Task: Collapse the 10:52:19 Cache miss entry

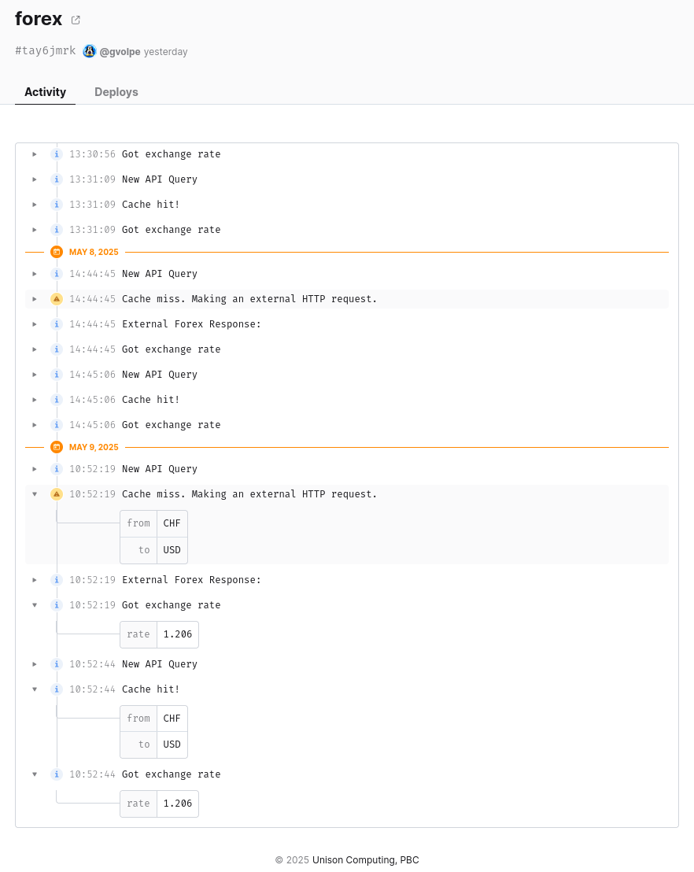Action: tap(35, 493)
